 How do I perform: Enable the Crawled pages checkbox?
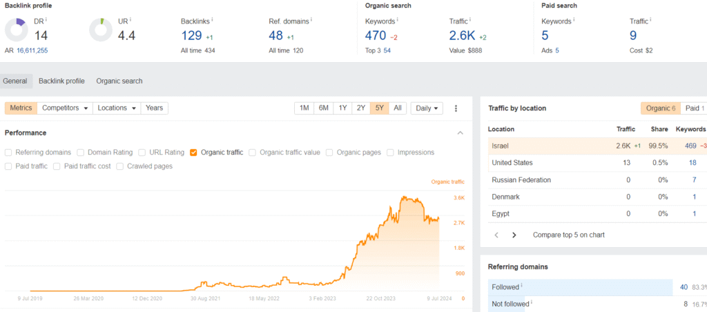pos(121,166)
